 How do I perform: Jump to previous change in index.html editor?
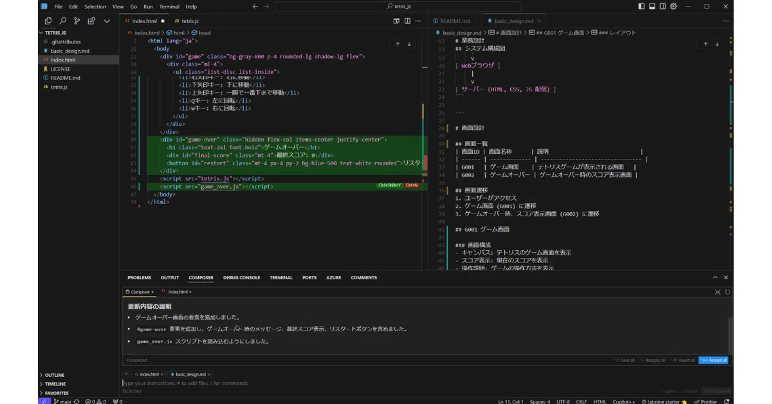(398, 44)
